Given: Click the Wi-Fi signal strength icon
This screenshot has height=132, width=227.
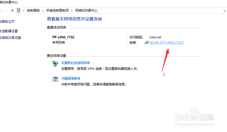Looking at the screenshot, I should [146, 42].
